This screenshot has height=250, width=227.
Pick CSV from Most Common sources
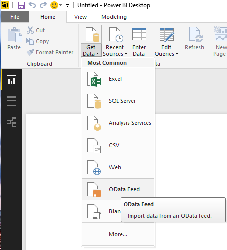118,145
